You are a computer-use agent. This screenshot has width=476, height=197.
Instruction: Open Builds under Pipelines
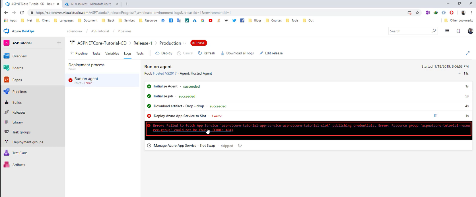click(x=17, y=103)
